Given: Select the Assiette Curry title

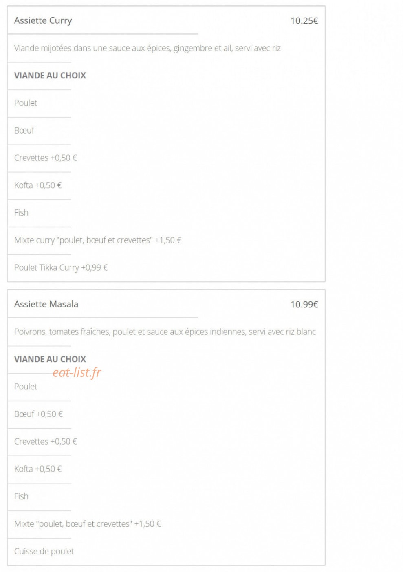Looking at the screenshot, I should click(x=43, y=20).
